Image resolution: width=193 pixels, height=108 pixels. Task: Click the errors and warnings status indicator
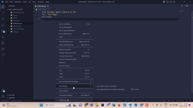pyautogui.click(x=5, y=101)
